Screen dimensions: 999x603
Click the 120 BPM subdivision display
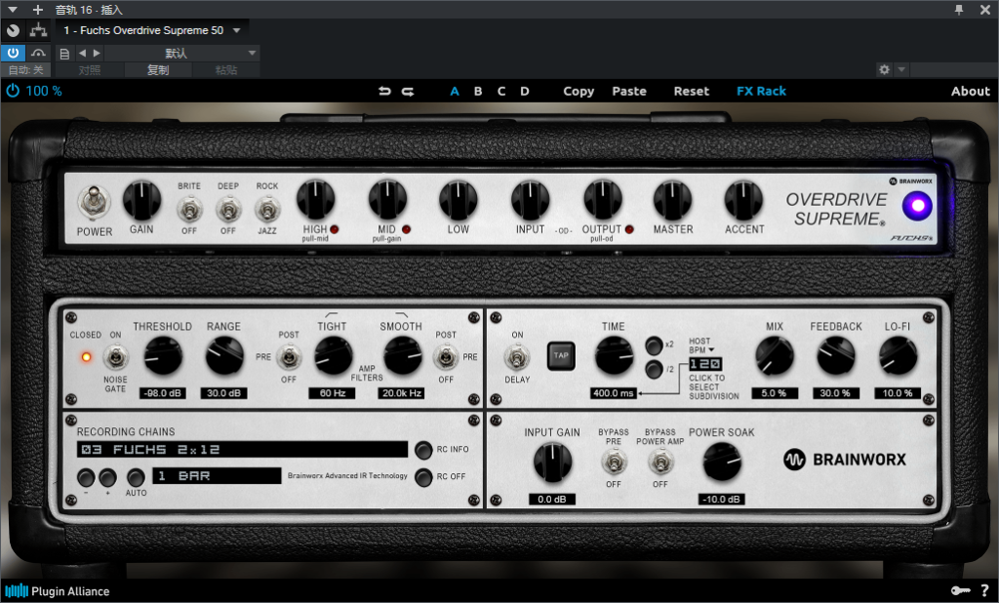pyautogui.click(x=705, y=364)
